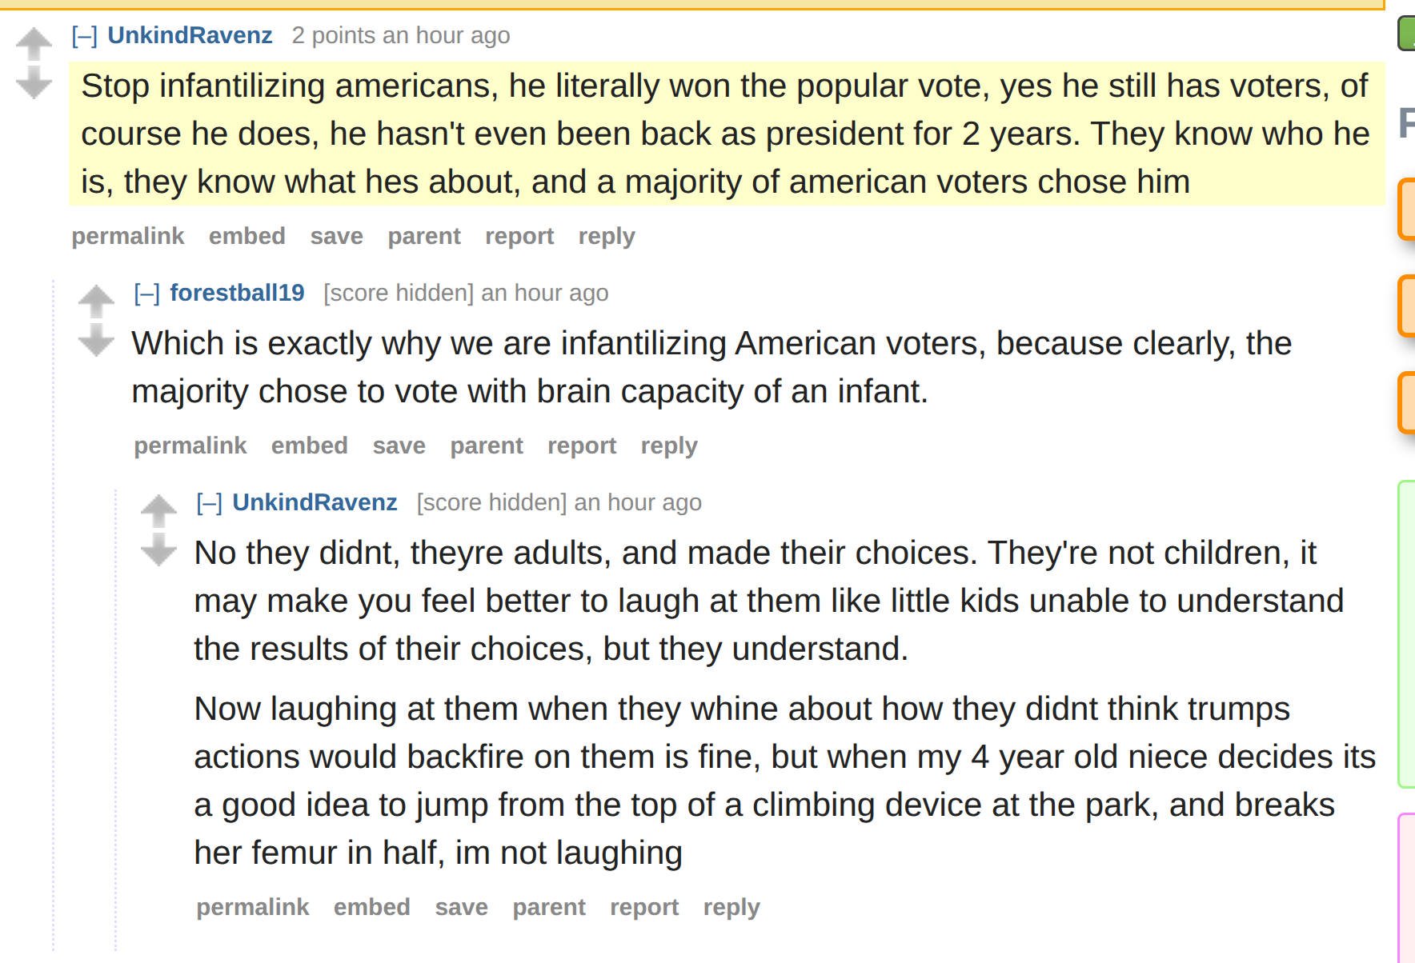This screenshot has width=1415, height=963.
Task: Downvote forestball19's comment
Action: (x=96, y=340)
